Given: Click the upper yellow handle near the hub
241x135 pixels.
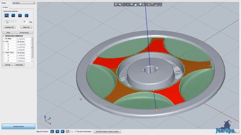Looking at the screenshot, I should (x=153, y=90).
